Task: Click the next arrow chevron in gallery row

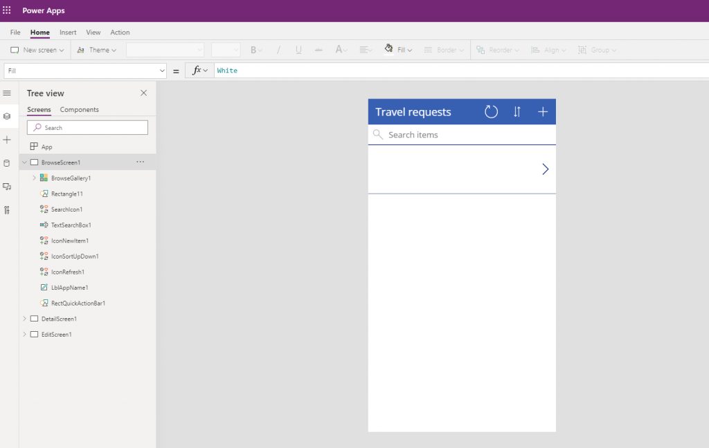Action: (546, 169)
